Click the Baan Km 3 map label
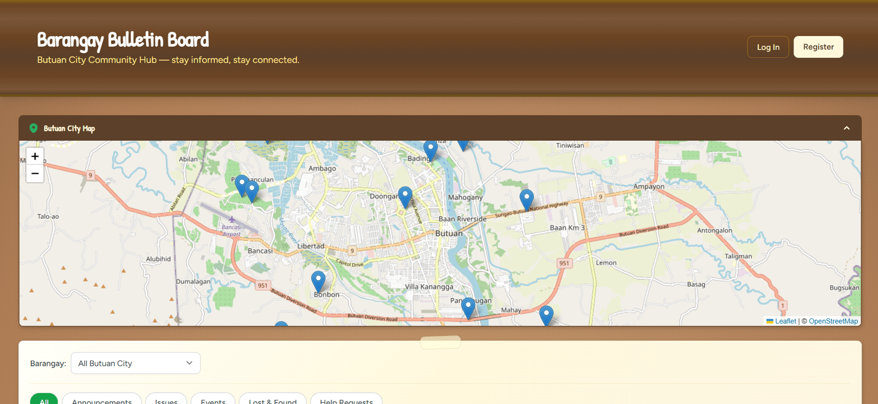This screenshot has width=878, height=404. [x=568, y=228]
